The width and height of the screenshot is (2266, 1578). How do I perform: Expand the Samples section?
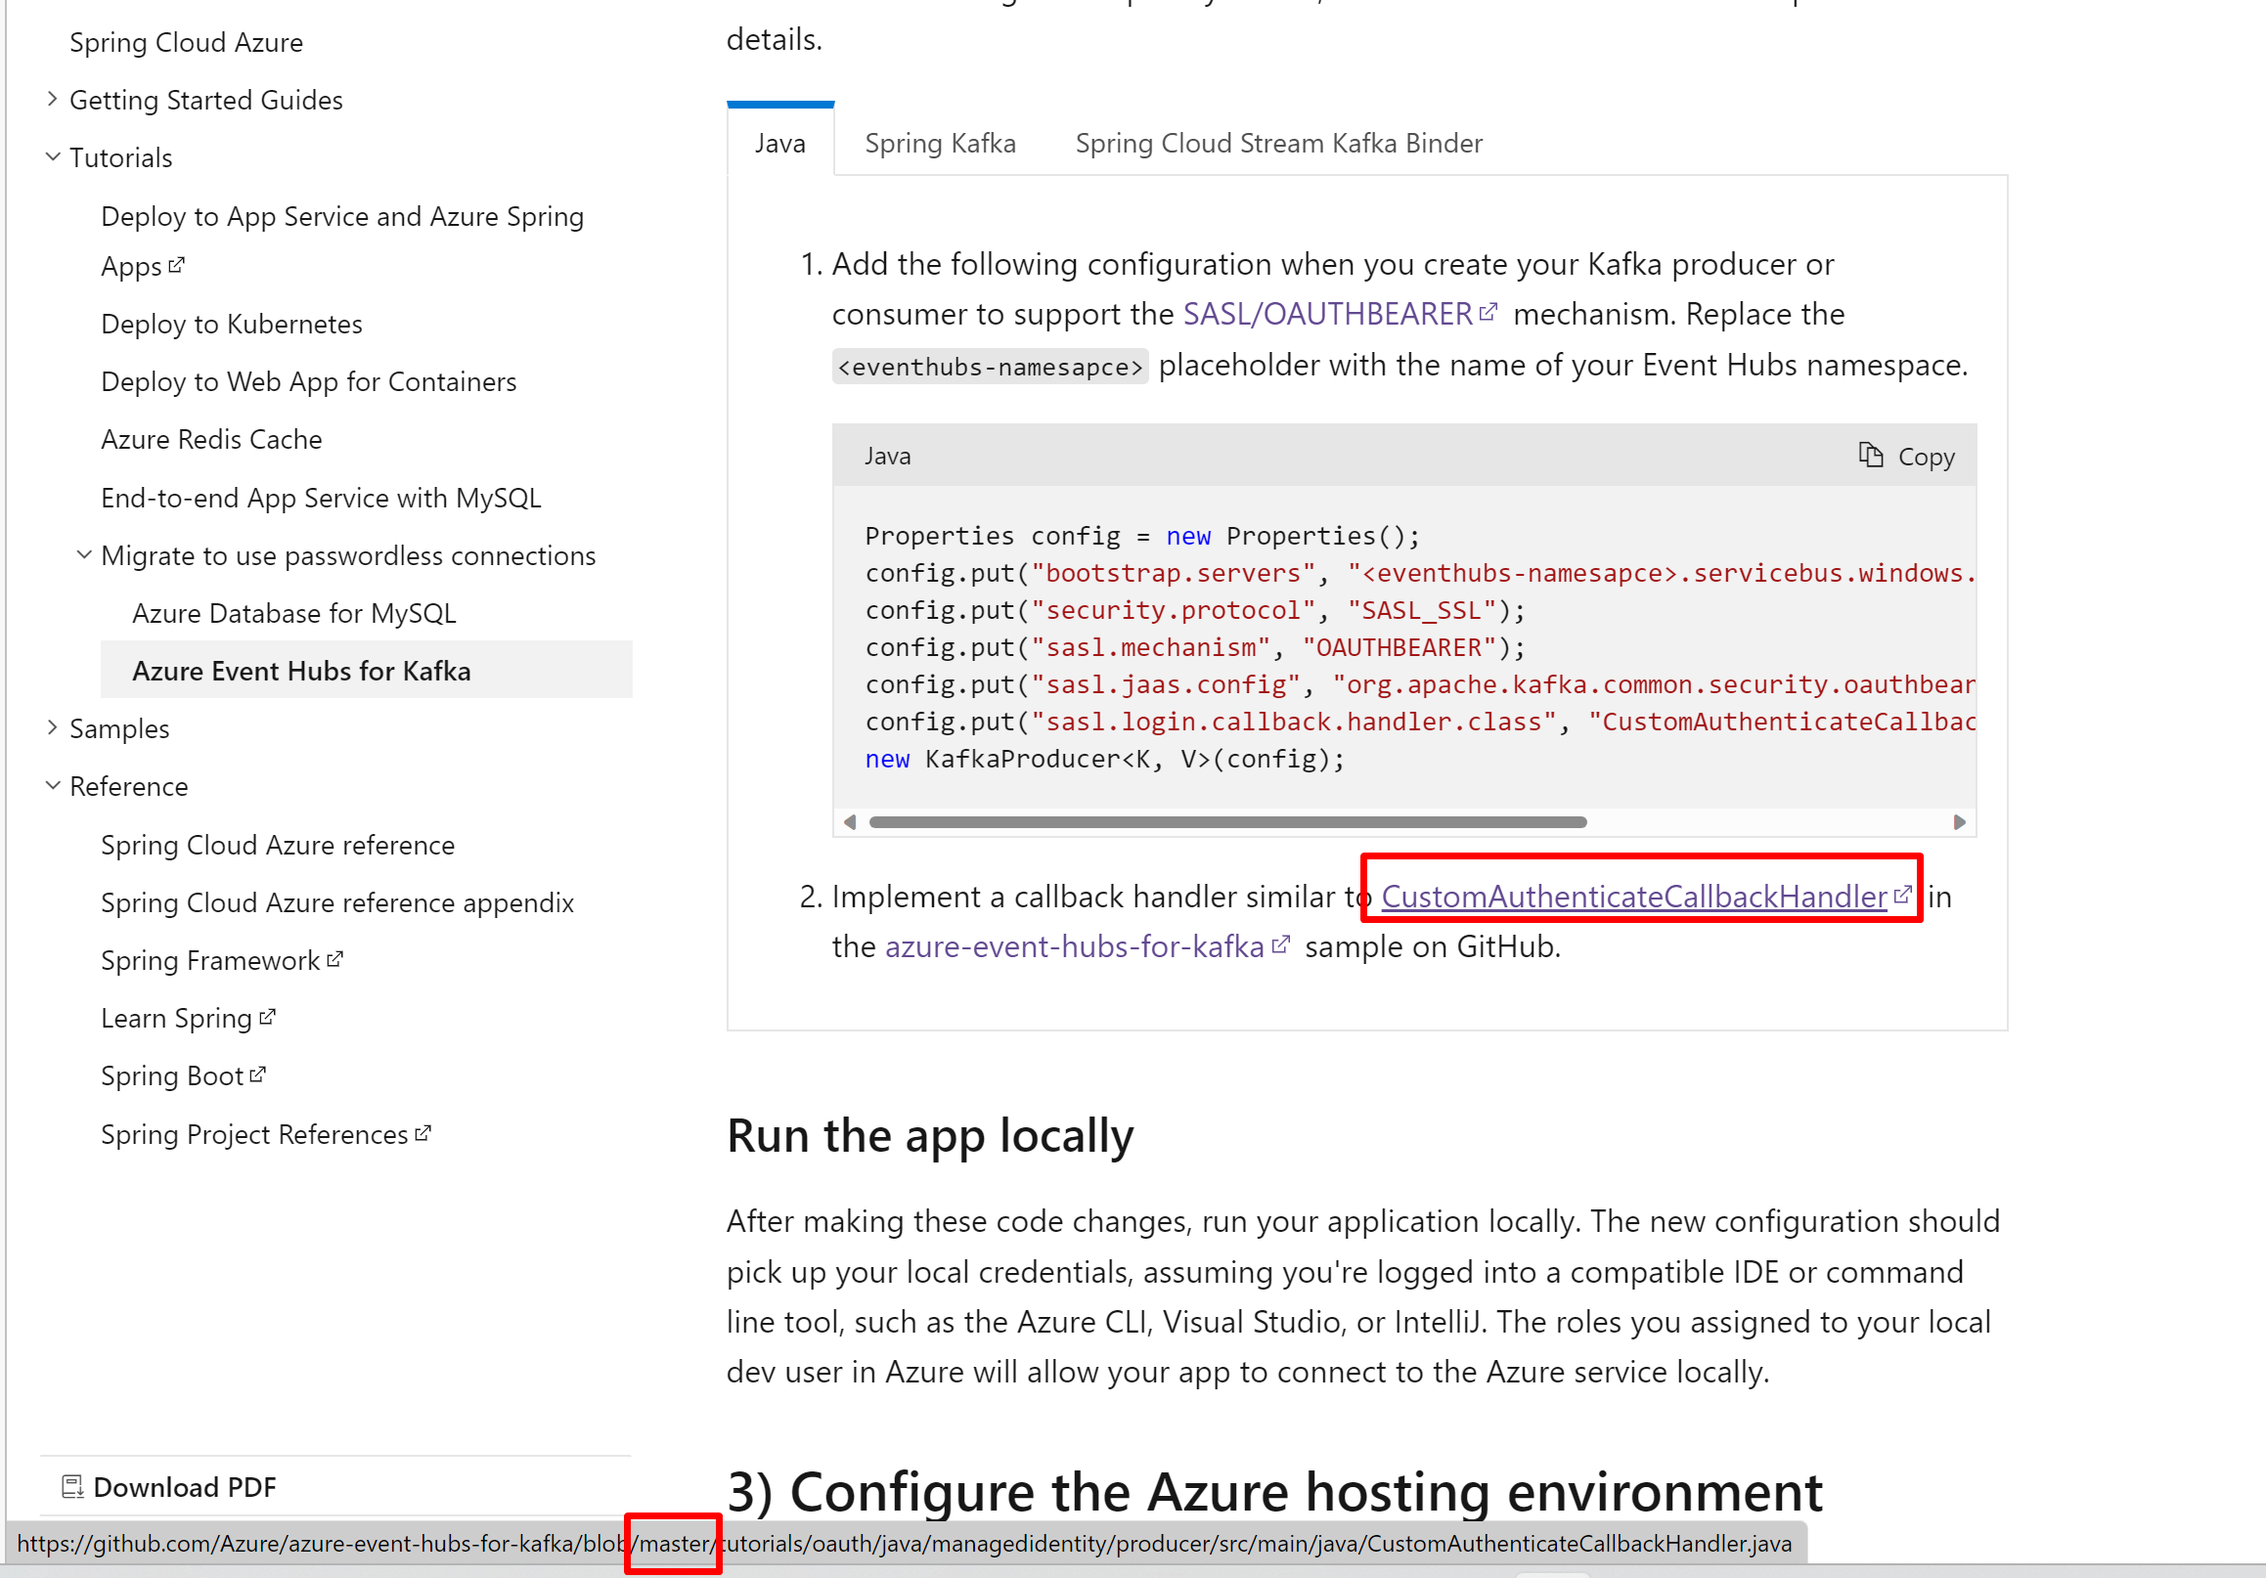[x=52, y=727]
